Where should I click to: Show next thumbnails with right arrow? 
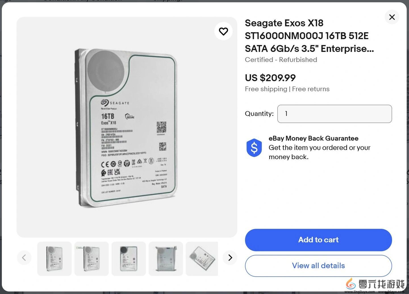[x=230, y=258]
